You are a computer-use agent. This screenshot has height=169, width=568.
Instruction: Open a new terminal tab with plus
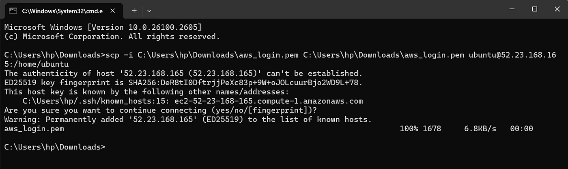pos(134,10)
